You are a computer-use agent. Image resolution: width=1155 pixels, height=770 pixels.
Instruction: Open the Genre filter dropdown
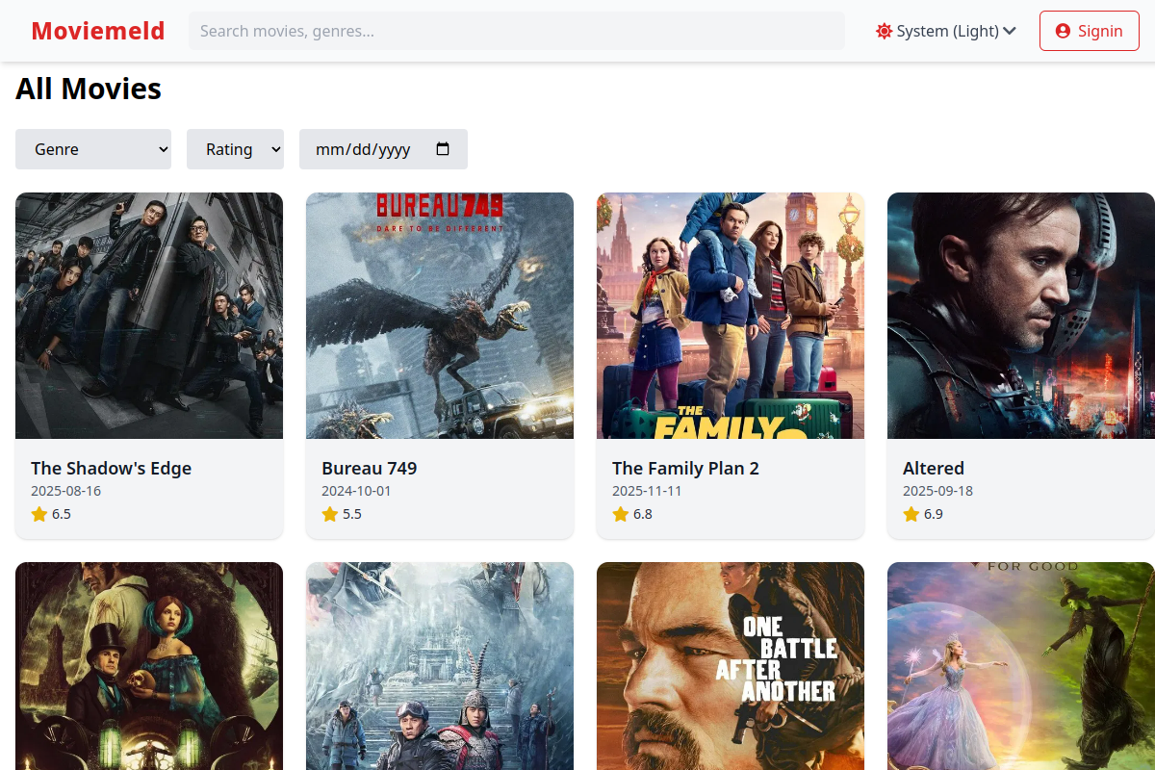point(93,149)
